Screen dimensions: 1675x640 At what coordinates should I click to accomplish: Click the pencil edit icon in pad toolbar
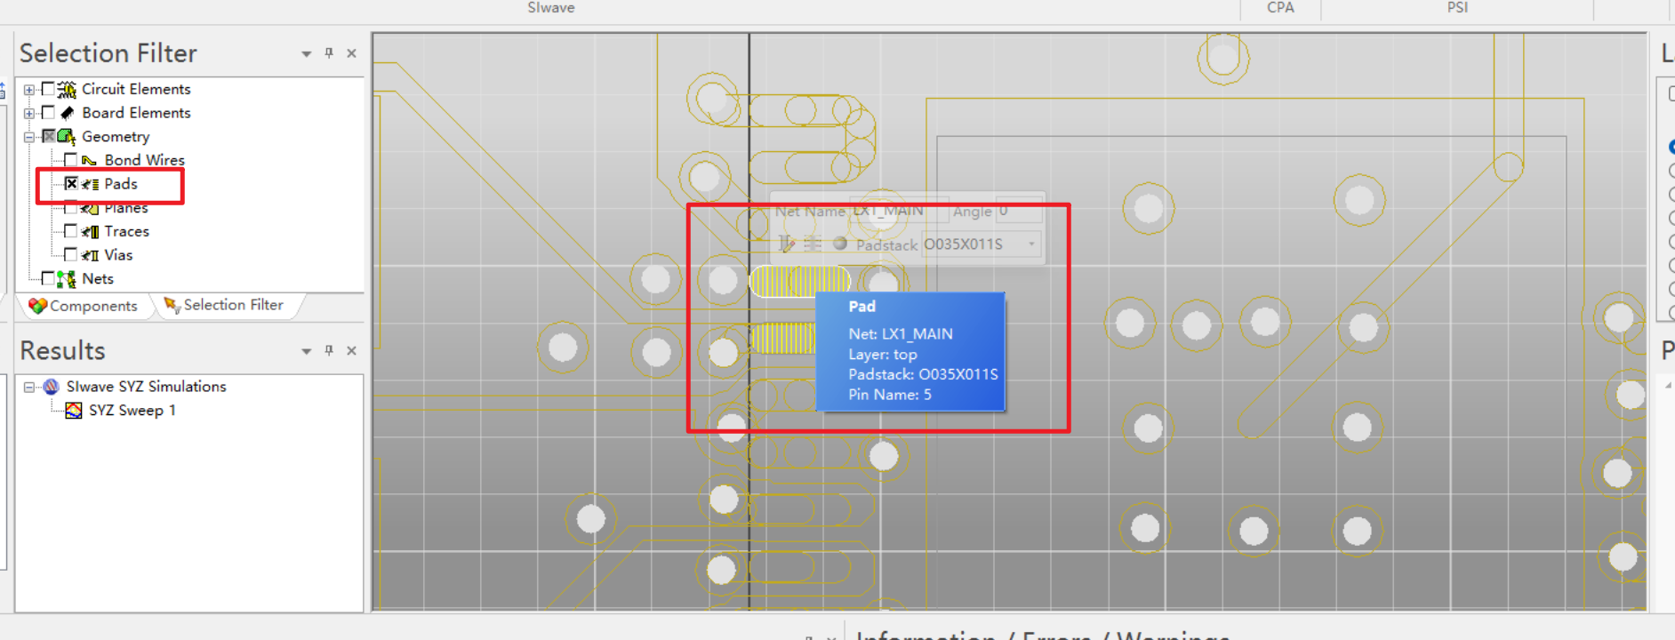coord(787,244)
